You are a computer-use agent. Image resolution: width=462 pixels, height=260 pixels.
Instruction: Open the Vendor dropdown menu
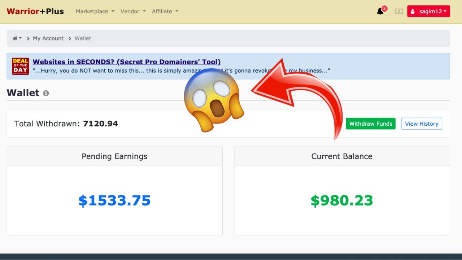(133, 11)
